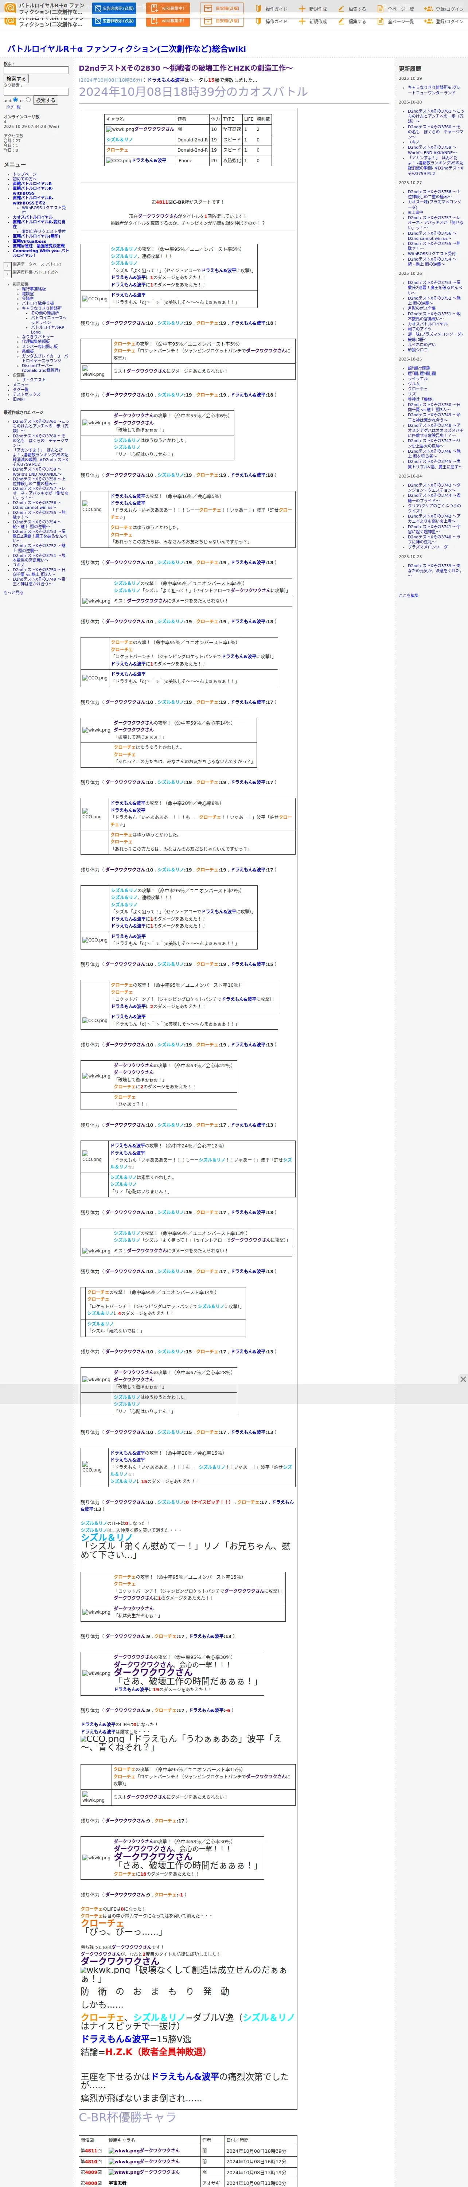Click the 検索 keyword input field
This screenshot has width=468, height=2187.
point(36,70)
